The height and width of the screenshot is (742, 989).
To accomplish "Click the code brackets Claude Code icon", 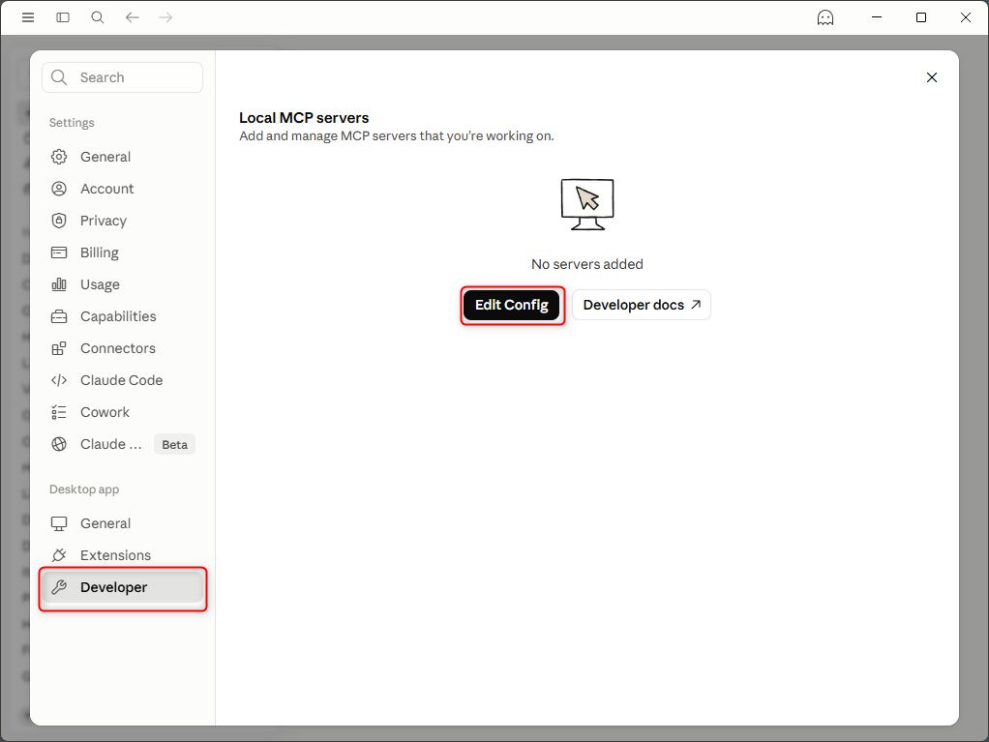I will [x=59, y=380].
